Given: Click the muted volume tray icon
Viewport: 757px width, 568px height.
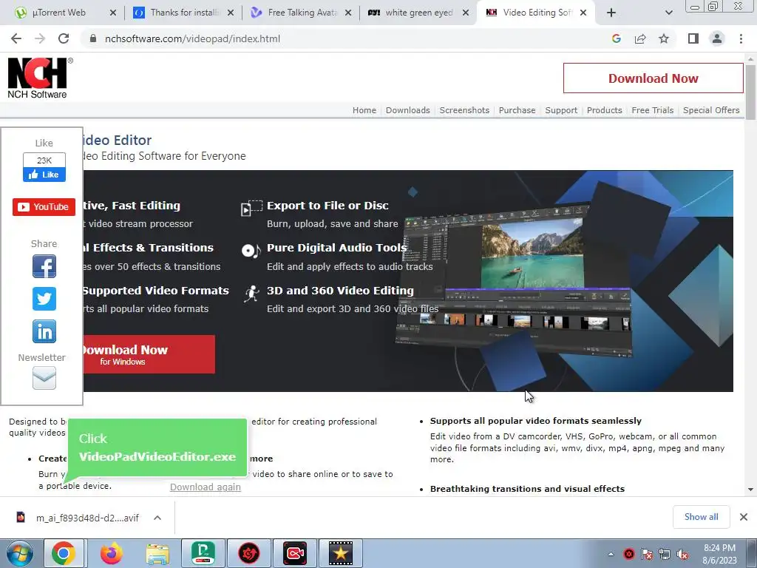Looking at the screenshot, I should click(x=682, y=555).
